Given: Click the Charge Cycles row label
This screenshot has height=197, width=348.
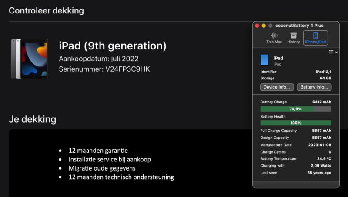Looking at the screenshot, I should (x=273, y=152).
